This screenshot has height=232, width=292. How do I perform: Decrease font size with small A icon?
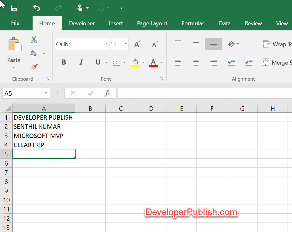155,44
